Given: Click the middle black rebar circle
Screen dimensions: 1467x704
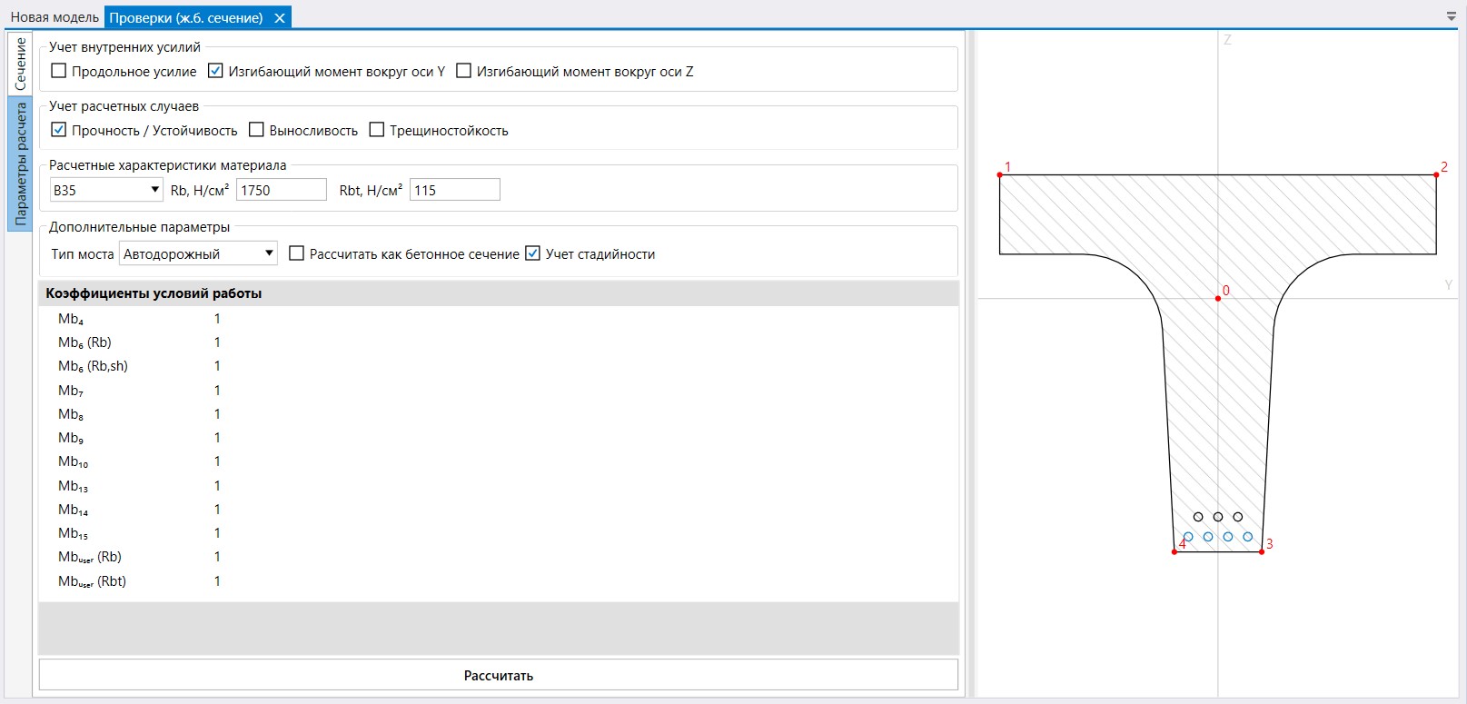Looking at the screenshot, I should click(x=1218, y=517).
